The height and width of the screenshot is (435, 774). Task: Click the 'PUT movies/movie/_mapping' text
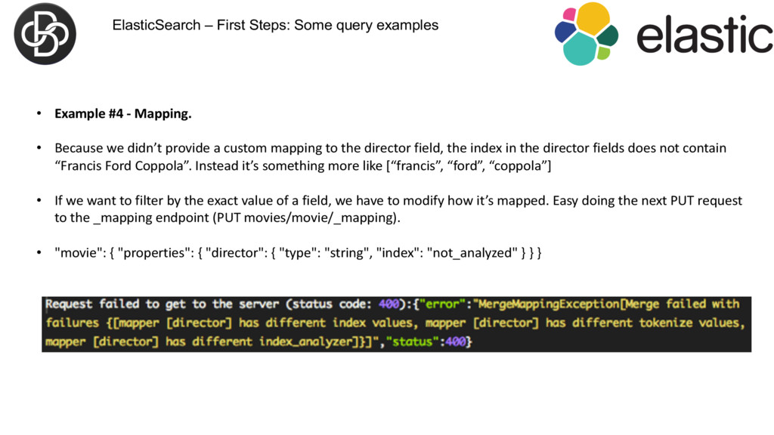305,217
